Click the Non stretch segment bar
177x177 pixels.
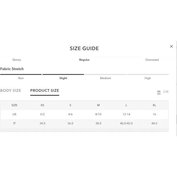pyautogui.click(x=21, y=75)
